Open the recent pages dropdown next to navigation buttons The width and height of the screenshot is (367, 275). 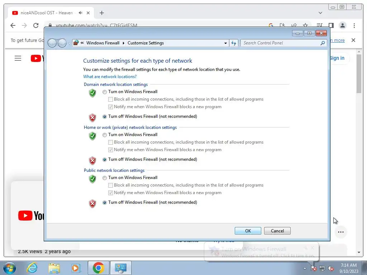(x=69, y=43)
